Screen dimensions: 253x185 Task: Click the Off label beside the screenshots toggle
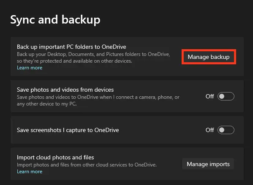point(209,130)
